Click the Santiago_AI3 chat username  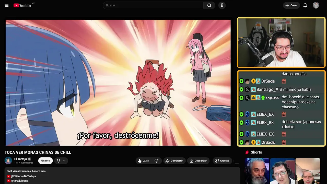(269, 89)
